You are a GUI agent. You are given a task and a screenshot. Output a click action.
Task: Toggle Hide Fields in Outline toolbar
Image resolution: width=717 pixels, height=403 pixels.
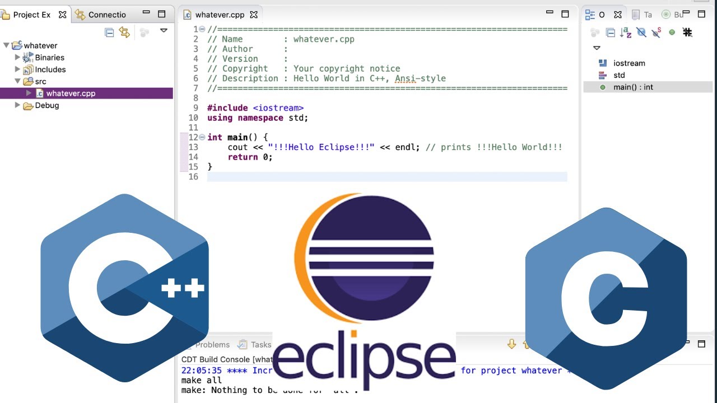[x=641, y=32]
